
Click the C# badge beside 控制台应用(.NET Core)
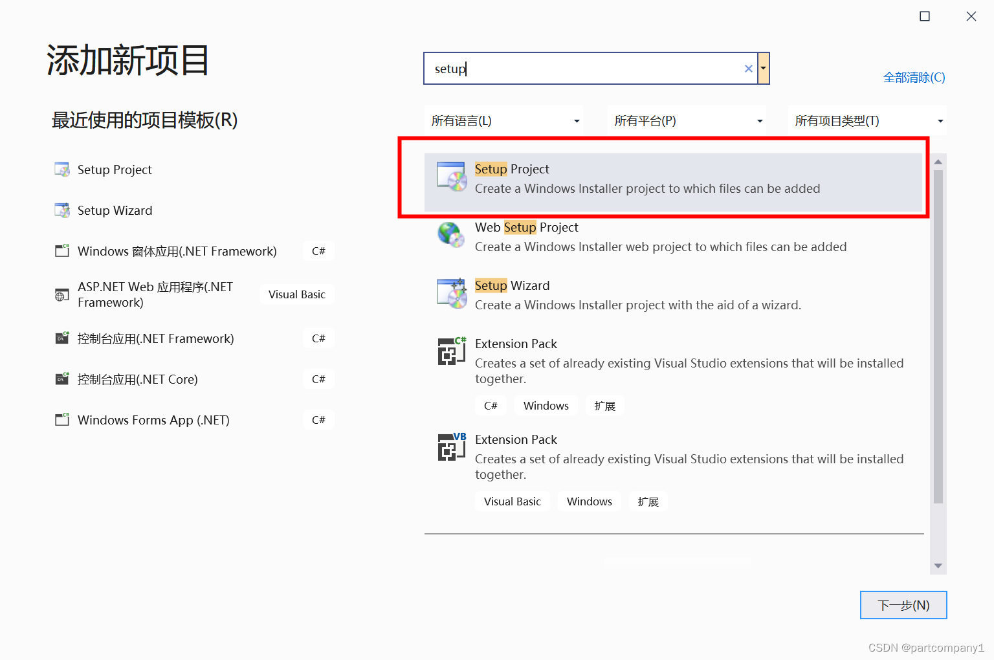[x=318, y=379]
